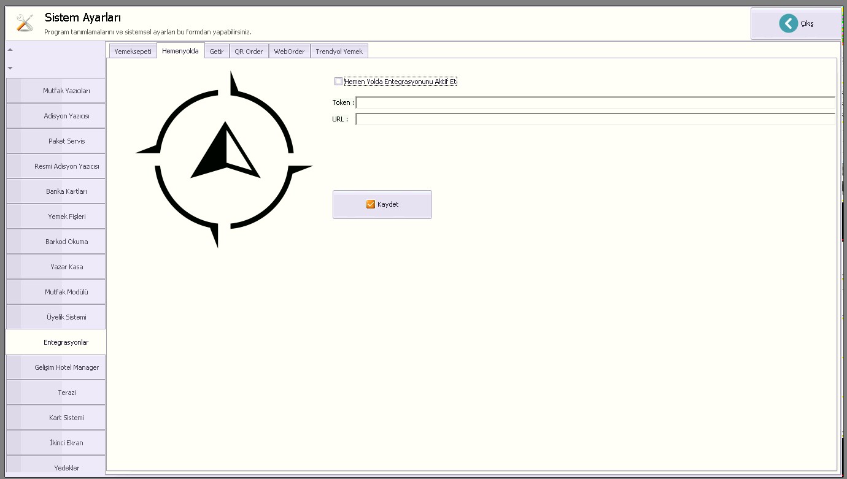Open Adisyon Yazıcısı settings

tap(56, 116)
